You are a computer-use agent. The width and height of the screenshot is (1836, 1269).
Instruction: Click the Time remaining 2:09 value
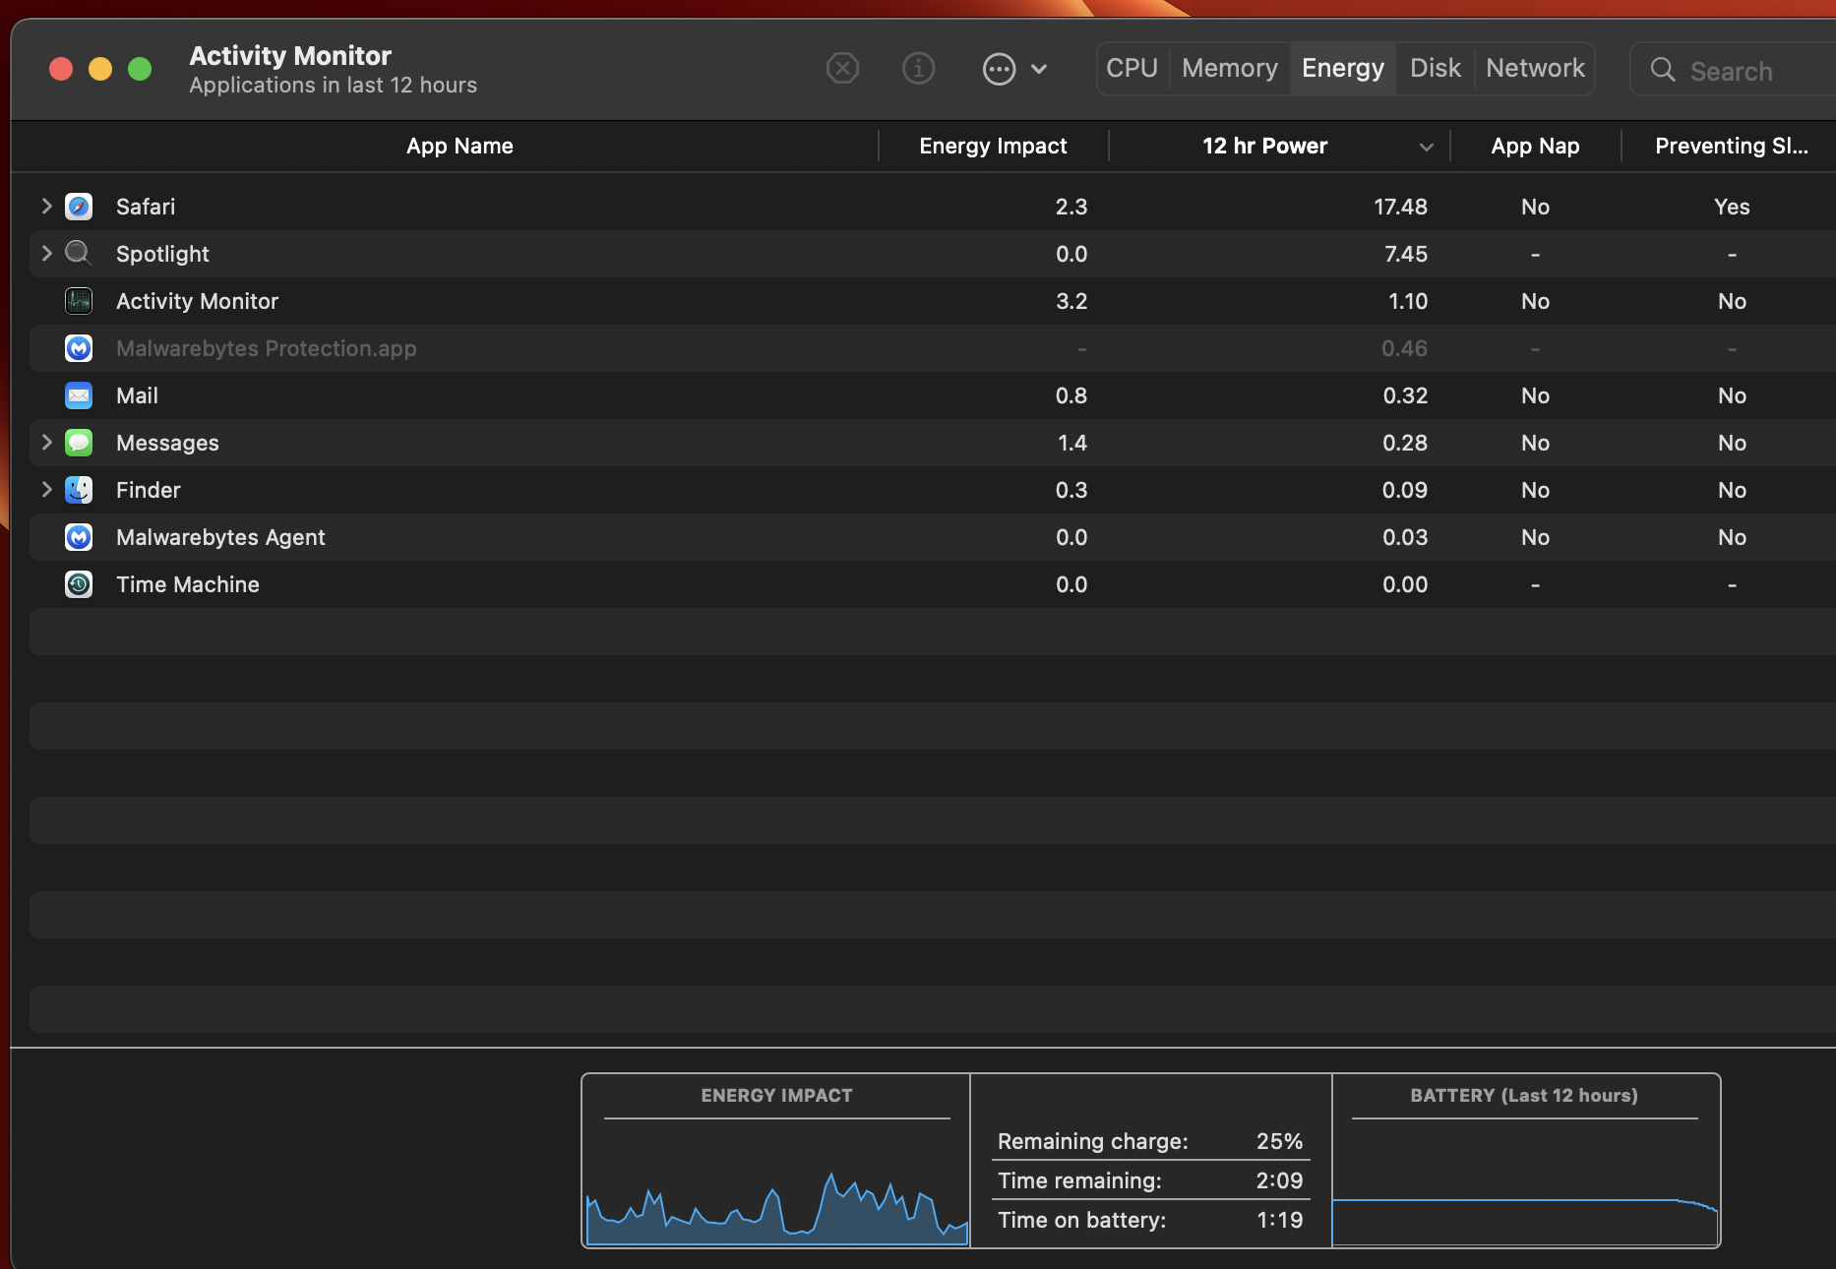point(1279,1180)
